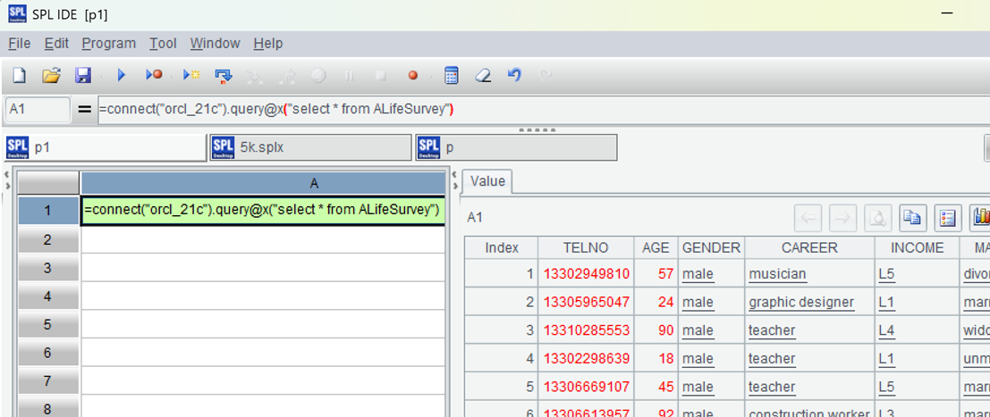990x417 pixels.
Task: Click the debug run icon with red dot
Action: (155, 76)
